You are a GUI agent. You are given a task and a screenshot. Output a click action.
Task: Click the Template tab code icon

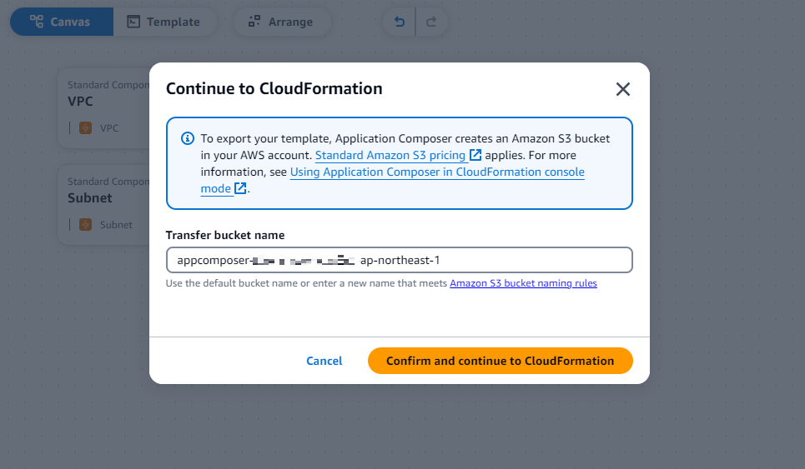(x=133, y=22)
